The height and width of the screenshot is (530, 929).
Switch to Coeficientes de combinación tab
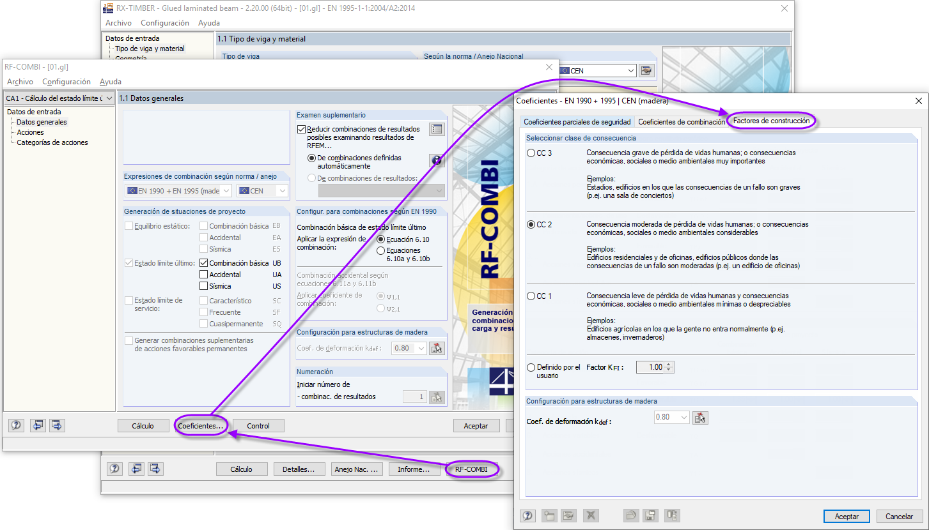pyautogui.click(x=682, y=122)
